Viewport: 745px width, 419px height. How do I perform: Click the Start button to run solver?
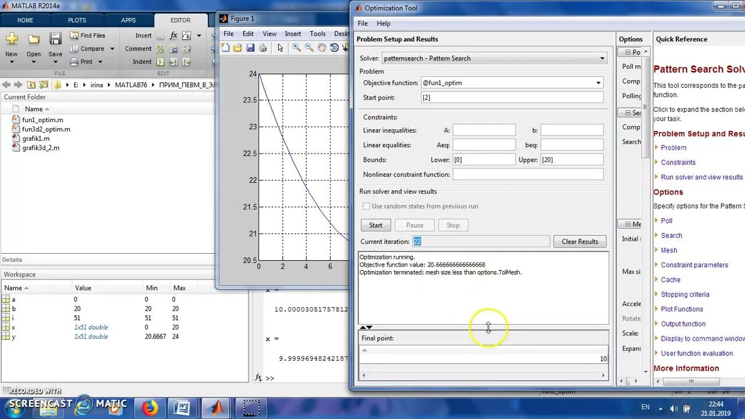[375, 225]
